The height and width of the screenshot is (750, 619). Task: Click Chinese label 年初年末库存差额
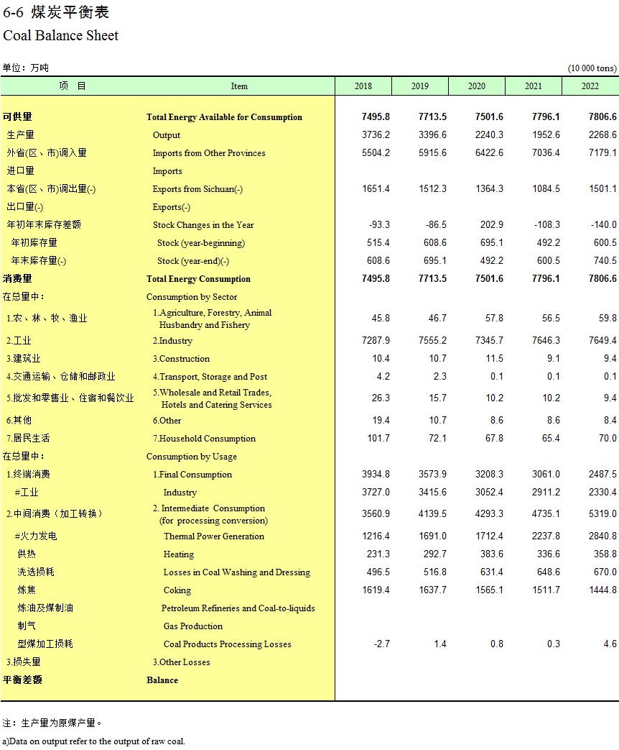click(x=44, y=225)
